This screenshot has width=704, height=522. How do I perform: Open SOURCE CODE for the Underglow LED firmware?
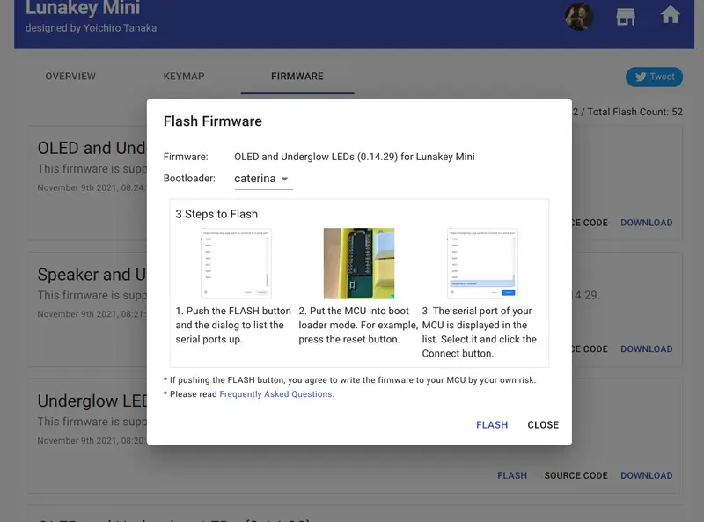[576, 475]
